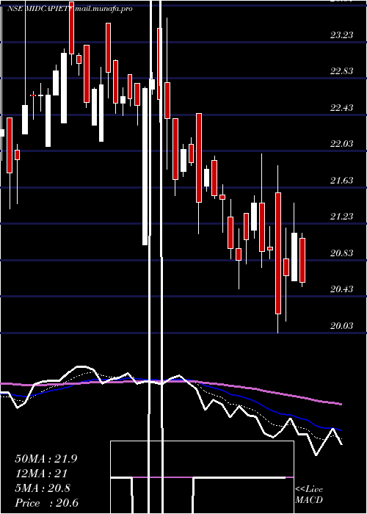The width and height of the screenshot is (367, 514).
Task: Select the 12MA : 21 reading
Action: click(41, 474)
